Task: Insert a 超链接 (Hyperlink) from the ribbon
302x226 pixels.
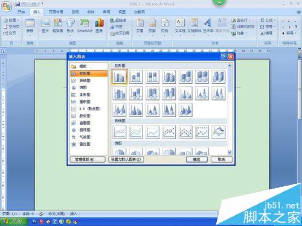Action: click(x=118, y=20)
